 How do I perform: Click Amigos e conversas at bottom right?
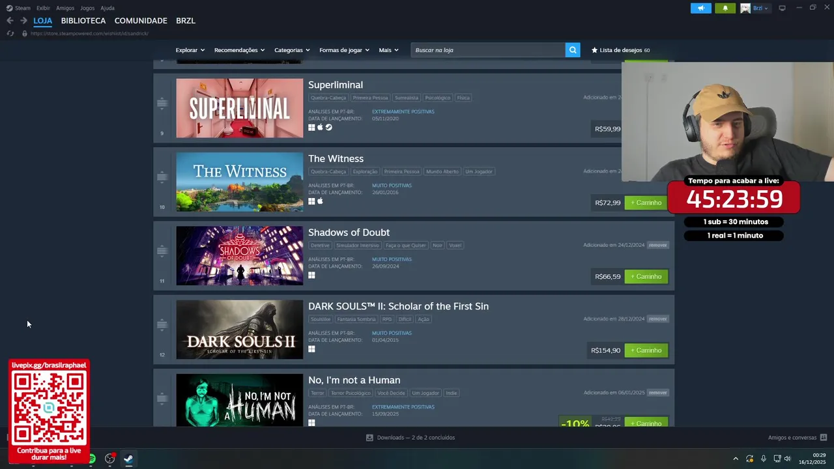click(792, 438)
